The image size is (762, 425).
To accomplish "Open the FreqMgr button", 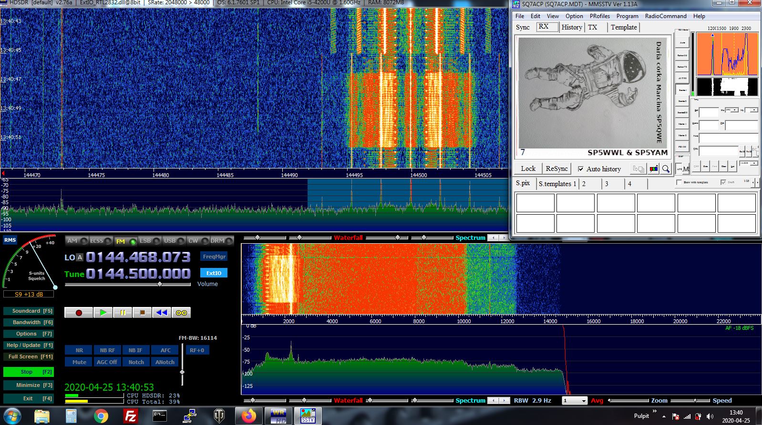I will coord(214,257).
